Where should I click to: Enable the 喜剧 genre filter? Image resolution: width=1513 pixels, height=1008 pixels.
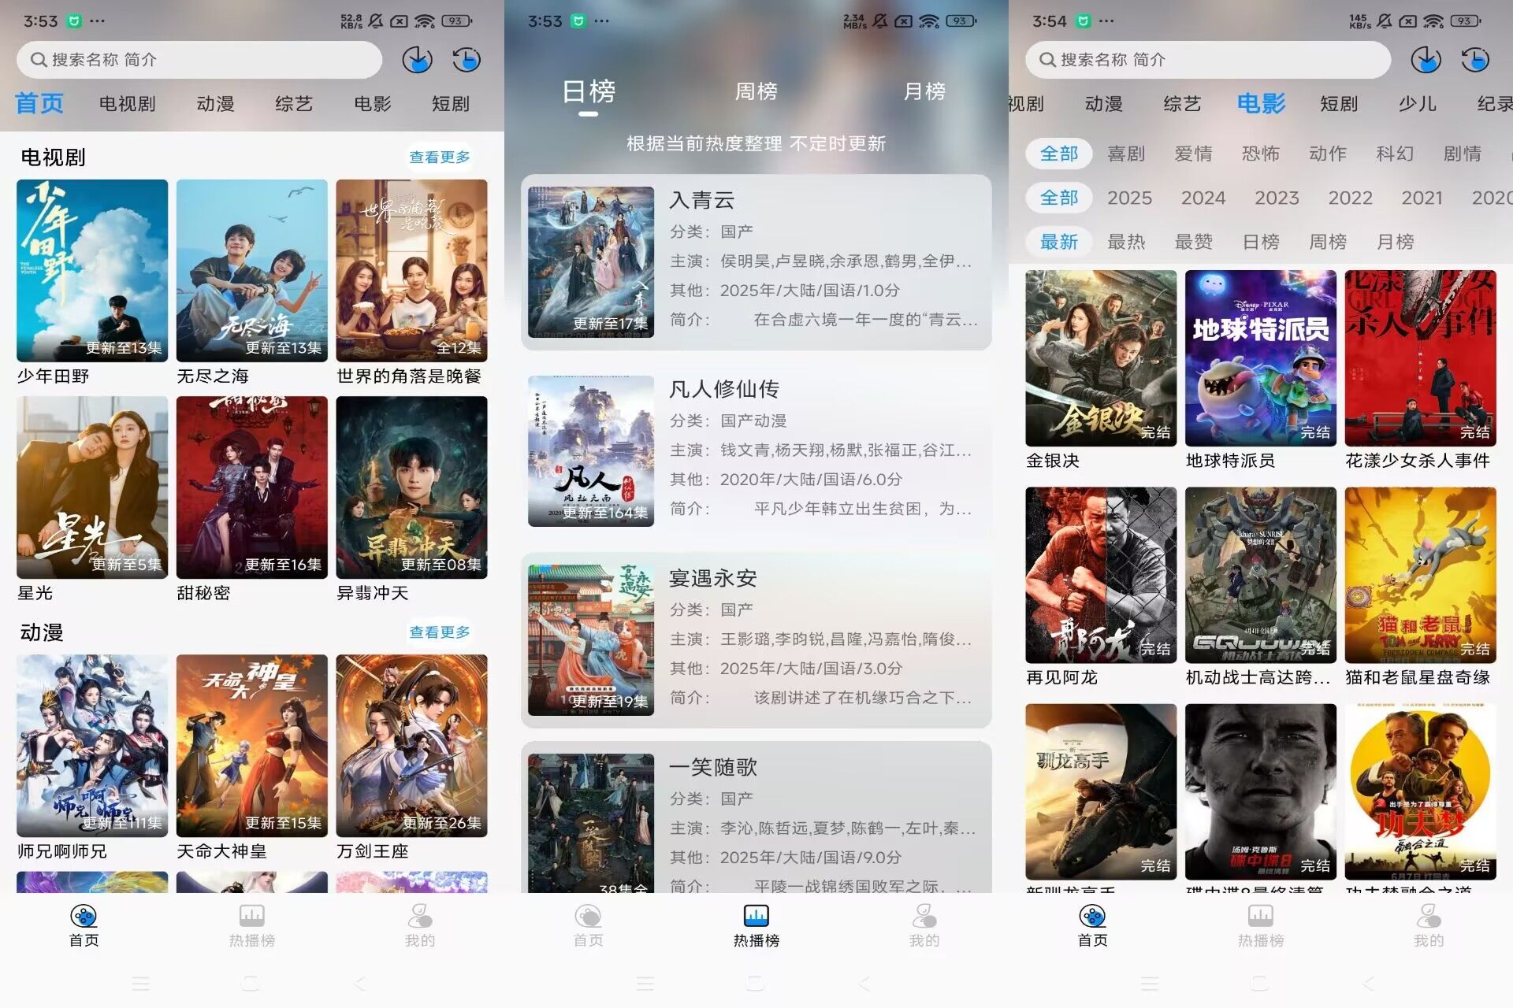(x=1126, y=154)
